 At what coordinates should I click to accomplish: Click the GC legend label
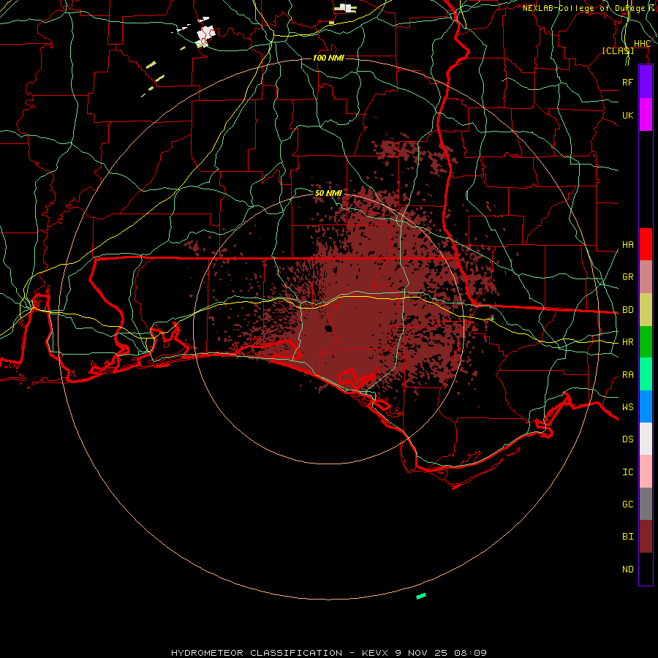627,504
